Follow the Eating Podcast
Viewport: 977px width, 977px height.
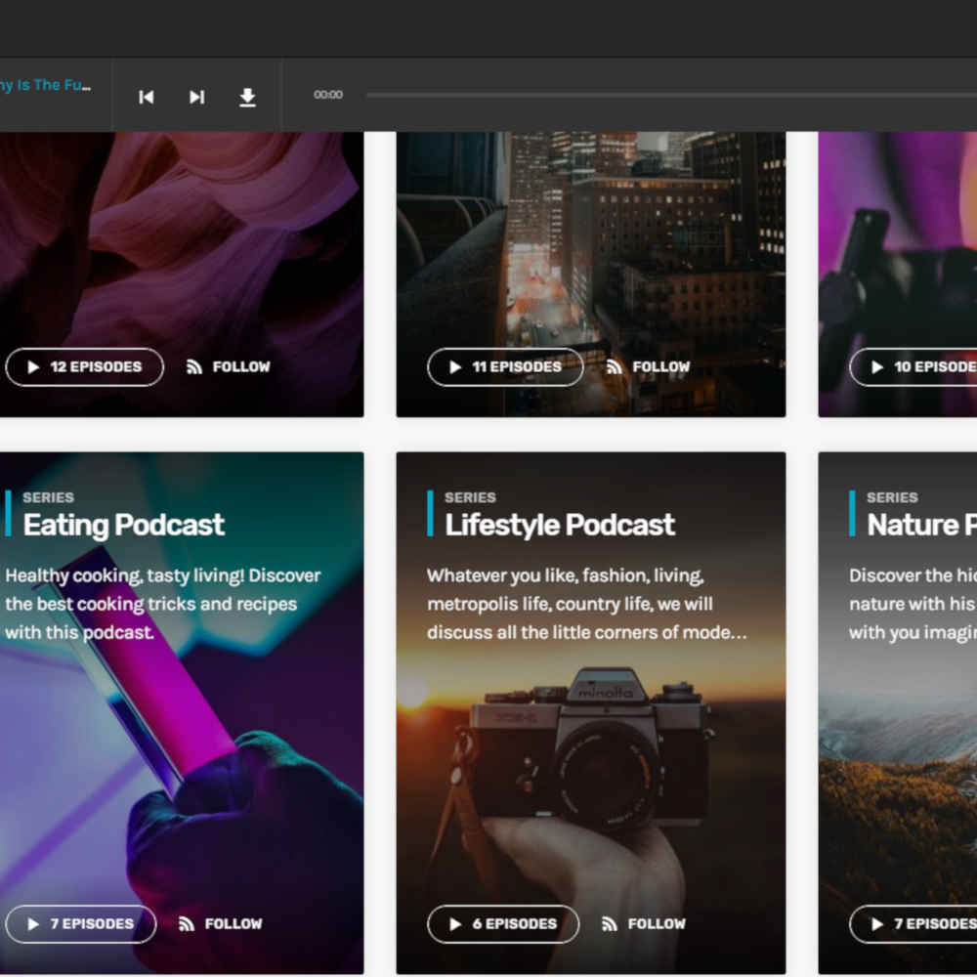221,924
